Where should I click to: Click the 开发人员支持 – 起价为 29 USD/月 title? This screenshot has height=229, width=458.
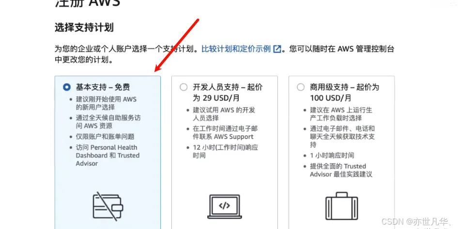point(228,92)
